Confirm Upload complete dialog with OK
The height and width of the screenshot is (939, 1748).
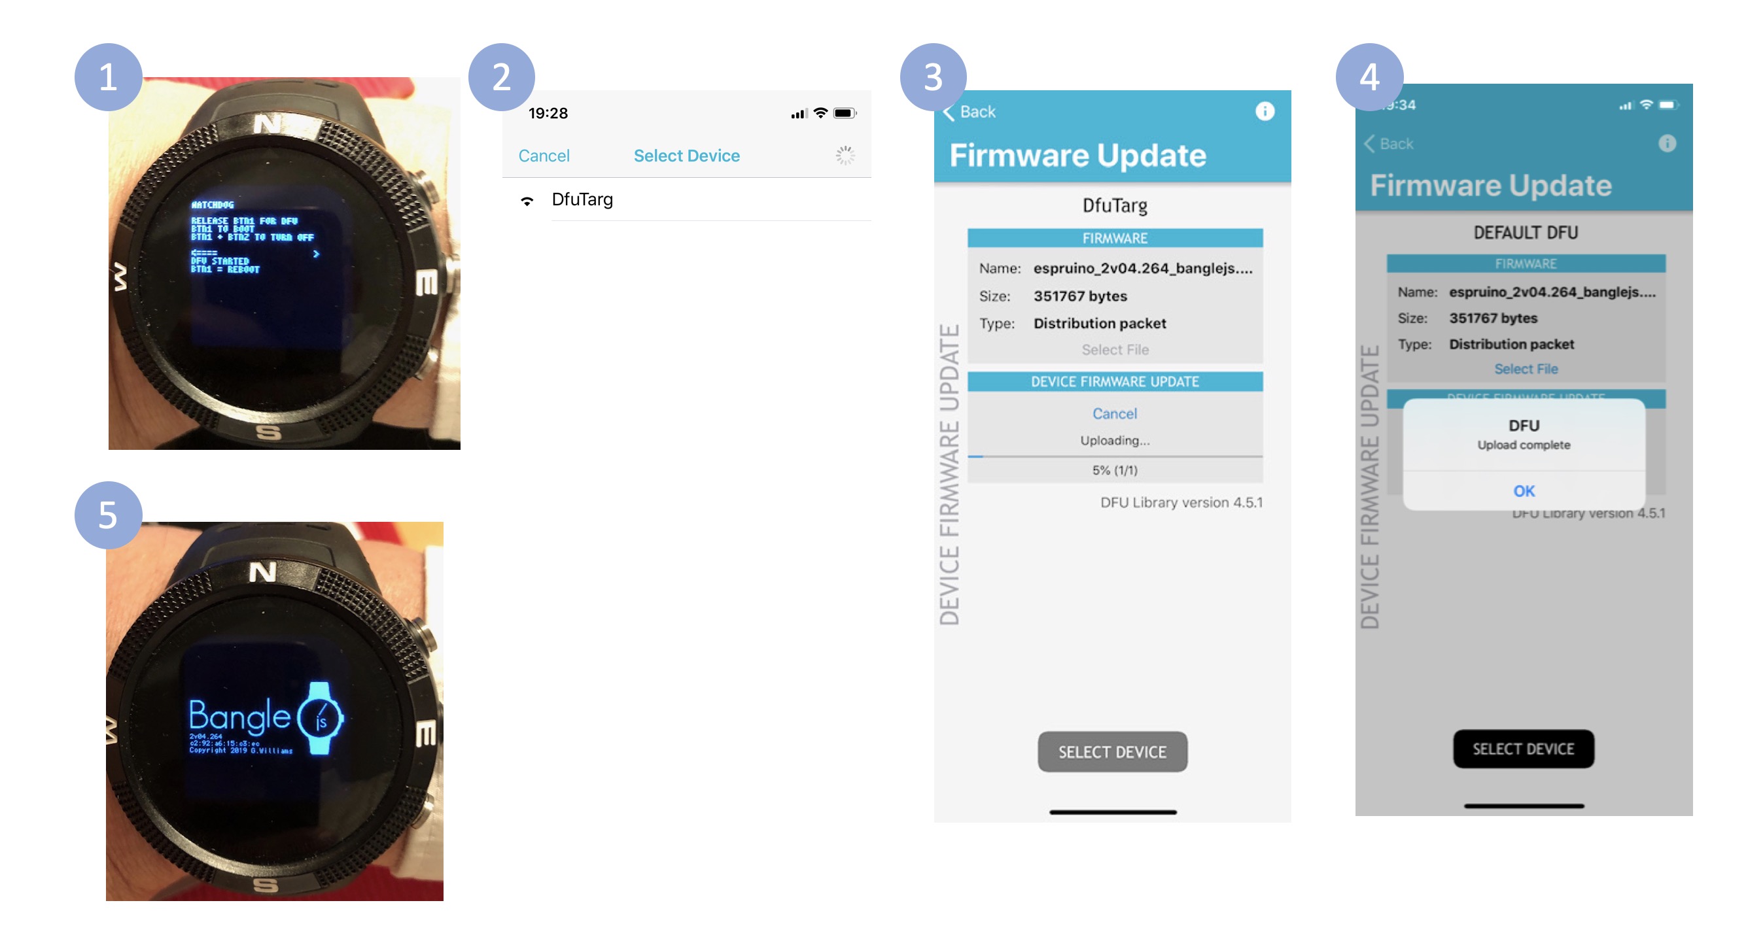coord(1524,490)
